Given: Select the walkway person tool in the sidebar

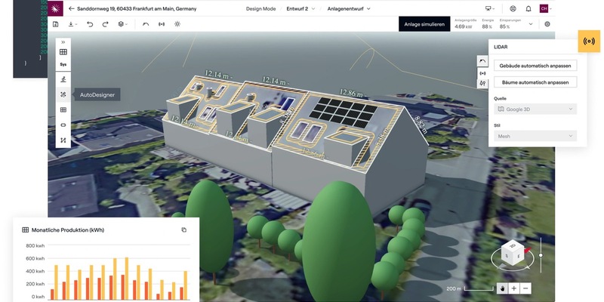Looking at the screenshot, I should (x=63, y=79).
